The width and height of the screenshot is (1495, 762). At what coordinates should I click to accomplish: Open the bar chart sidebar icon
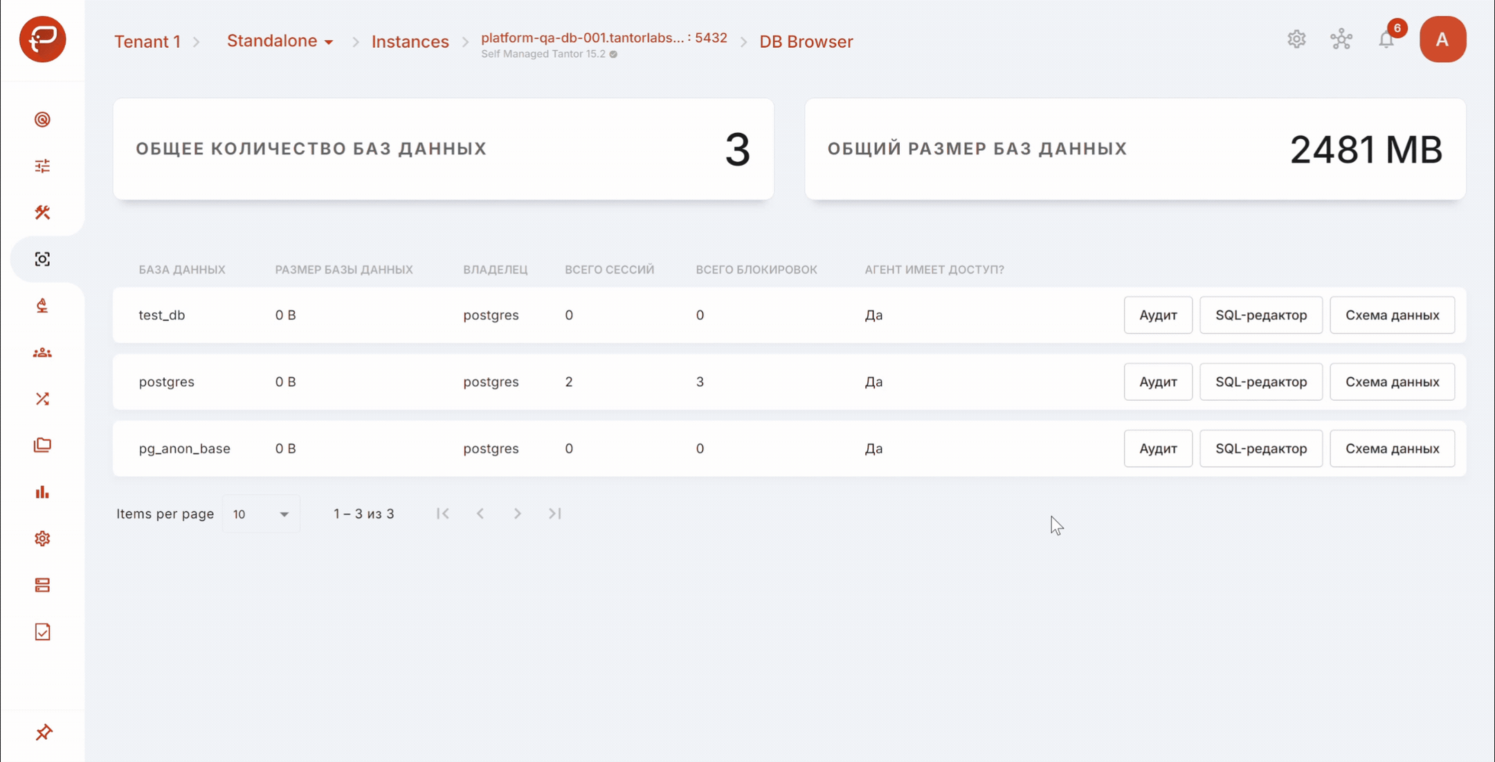(42, 492)
